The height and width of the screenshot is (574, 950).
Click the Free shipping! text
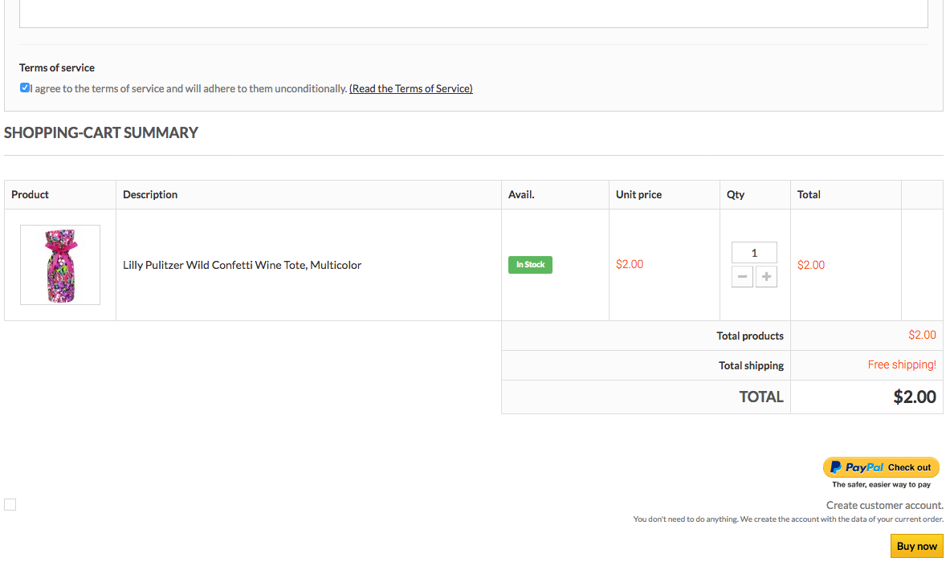click(902, 365)
